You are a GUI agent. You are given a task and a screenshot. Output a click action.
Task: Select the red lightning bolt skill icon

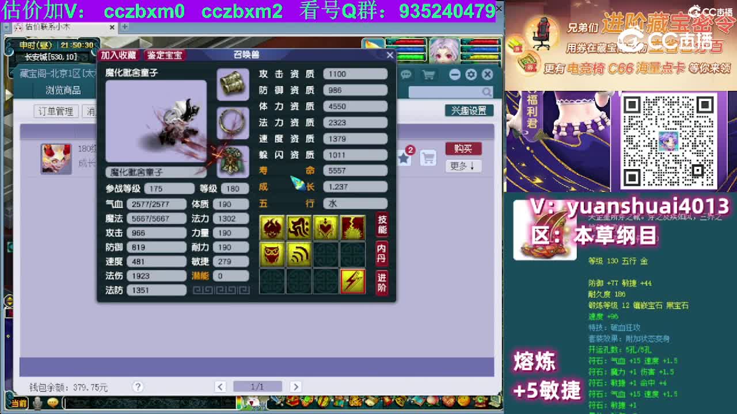coord(352,281)
